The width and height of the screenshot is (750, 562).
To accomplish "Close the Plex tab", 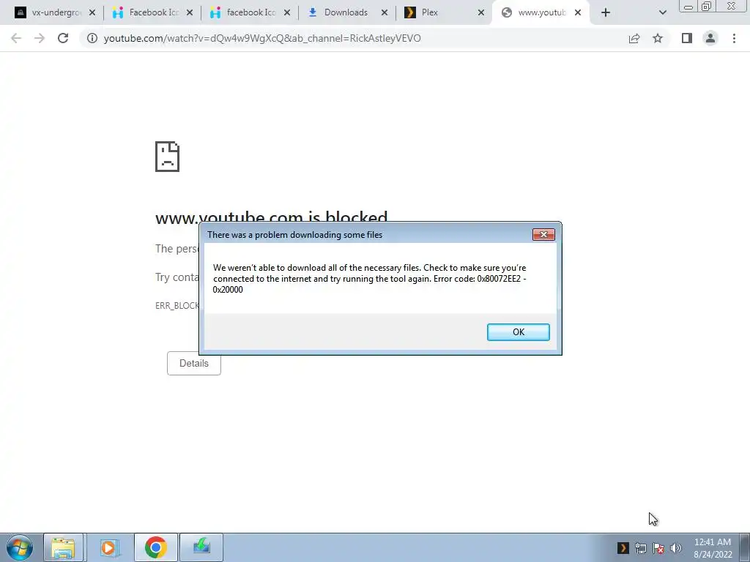I will click(x=481, y=12).
